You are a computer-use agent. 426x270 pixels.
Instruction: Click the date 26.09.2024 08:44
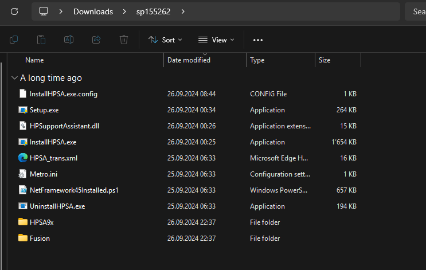(x=191, y=94)
